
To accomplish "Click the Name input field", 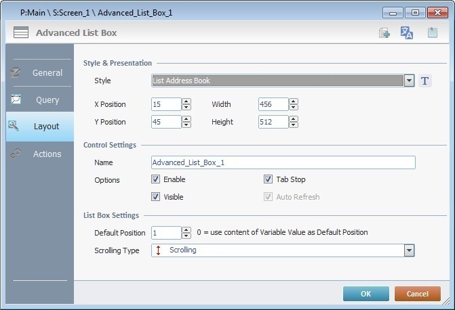I will point(283,162).
